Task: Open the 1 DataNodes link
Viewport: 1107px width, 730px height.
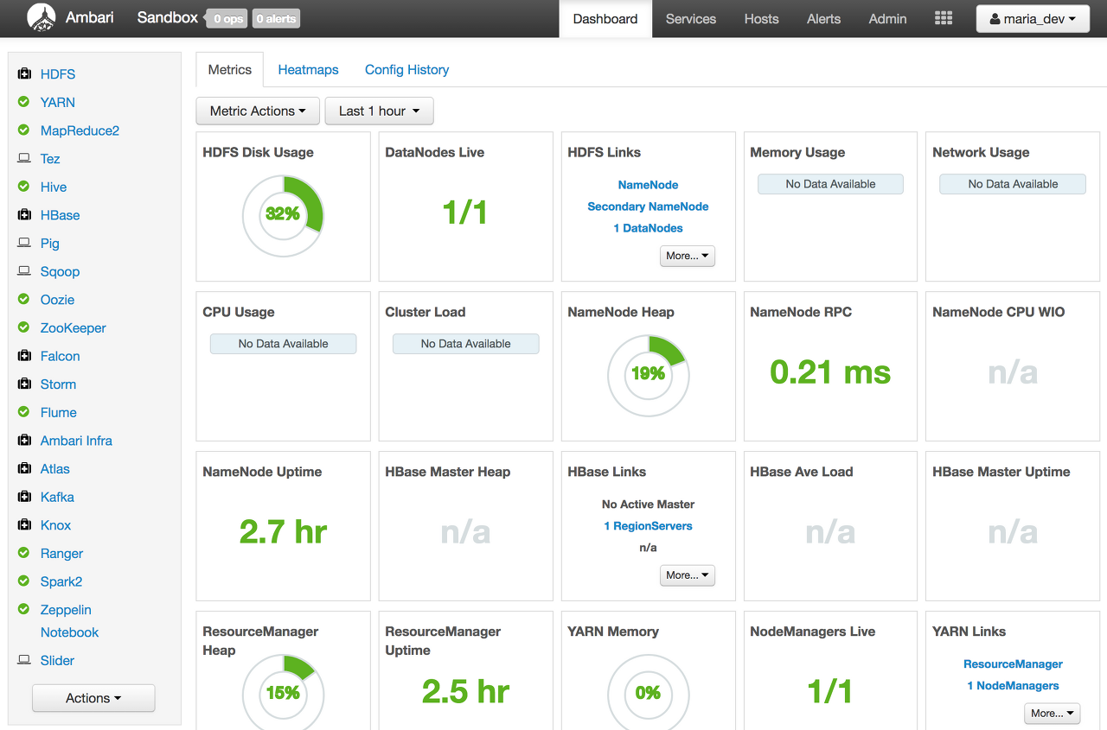Action: point(648,228)
